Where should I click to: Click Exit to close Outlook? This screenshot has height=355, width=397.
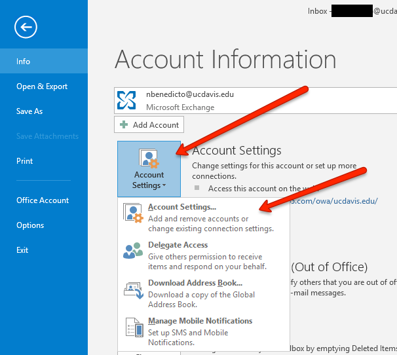click(22, 250)
